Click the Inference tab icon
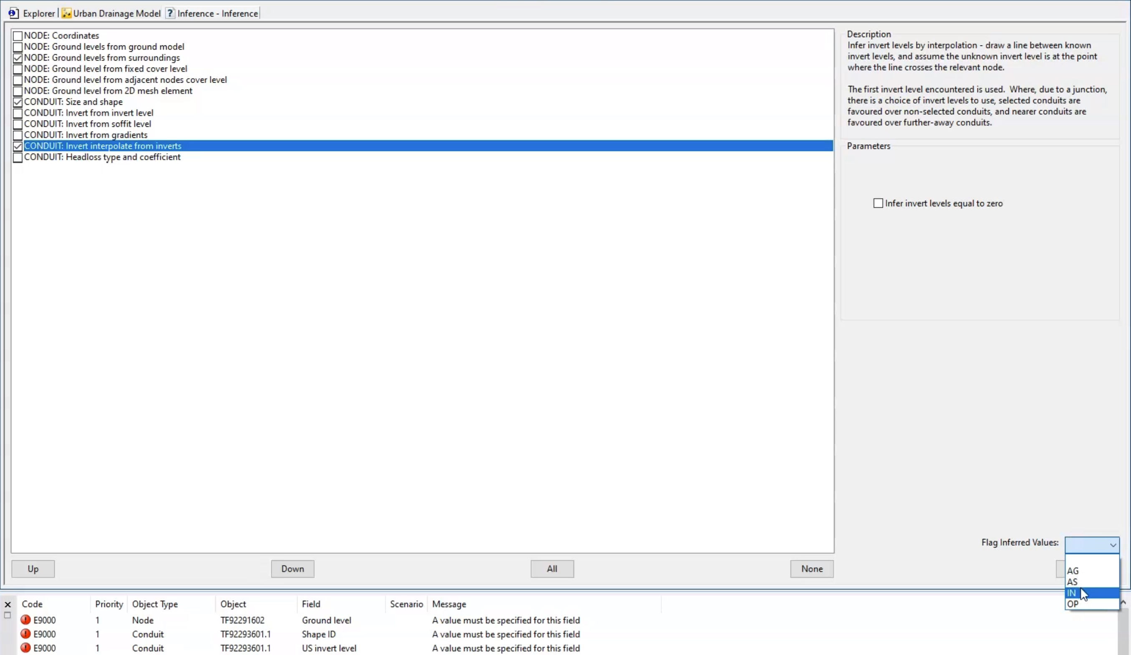 coord(170,13)
